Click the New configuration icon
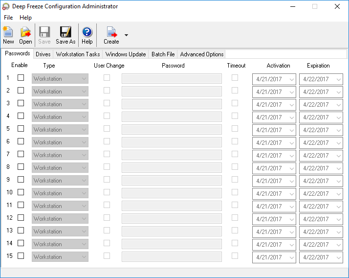This screenshot has height=278, width=349. [x=8, y=32]
